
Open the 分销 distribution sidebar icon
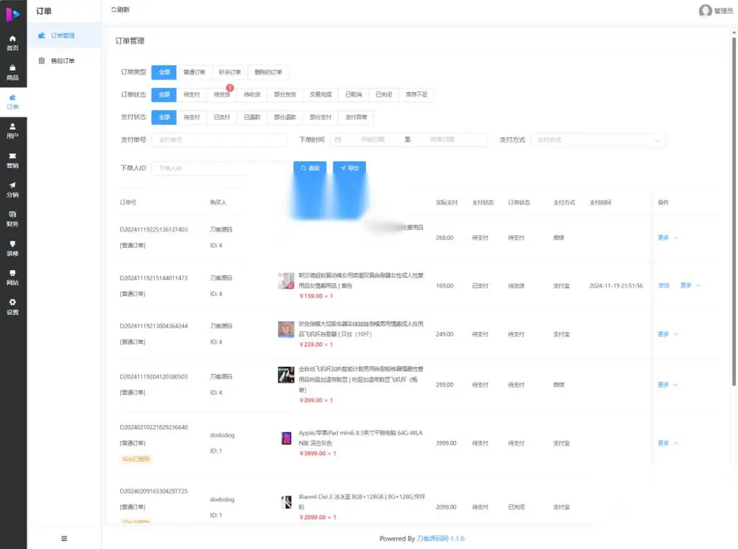click(13, 190)
